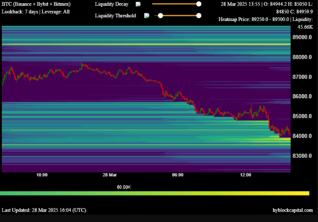This screenshot has width=318, height=222.
Task: Click the Liquidity Decay label
Action: 111,4
